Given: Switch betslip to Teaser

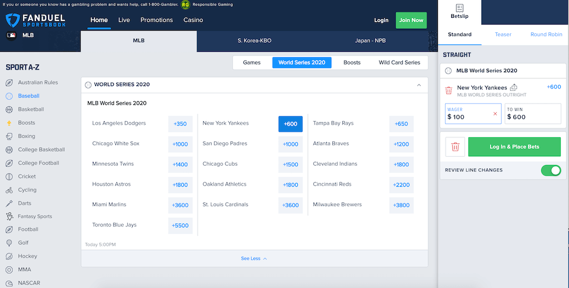Looking at the screenshot, I should point(503,34).
